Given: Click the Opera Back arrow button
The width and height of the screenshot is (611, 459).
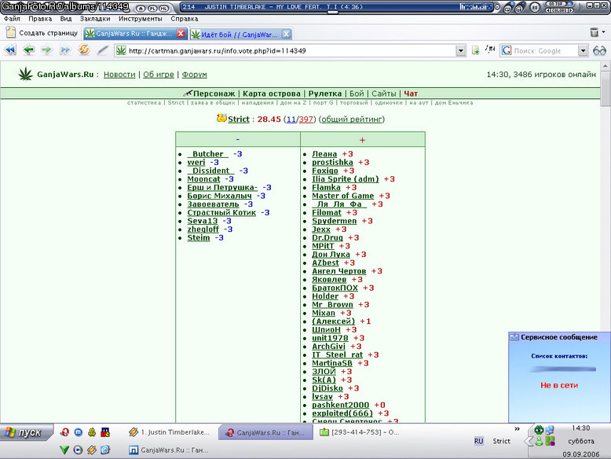Looking at the screenshot, I should point(28,50).
